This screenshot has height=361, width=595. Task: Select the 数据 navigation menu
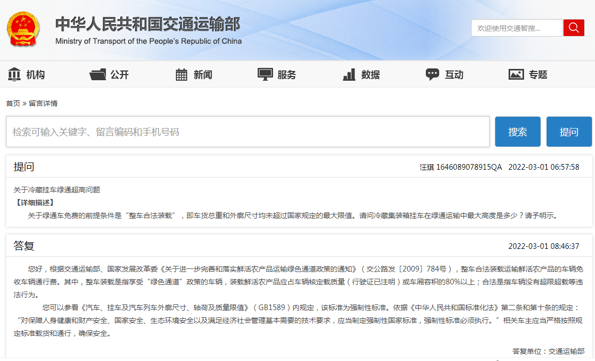[x=370, y=75]
